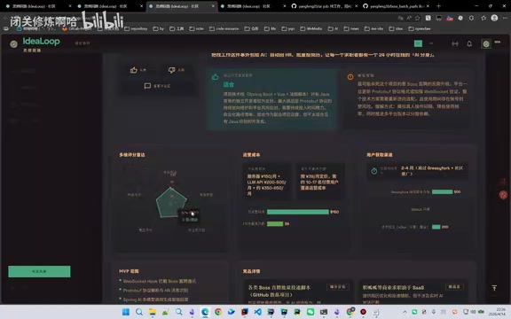Screen dimensions: 511x319
Task: Open a new browser tab with plus
Action: click(x=438, y=6)
